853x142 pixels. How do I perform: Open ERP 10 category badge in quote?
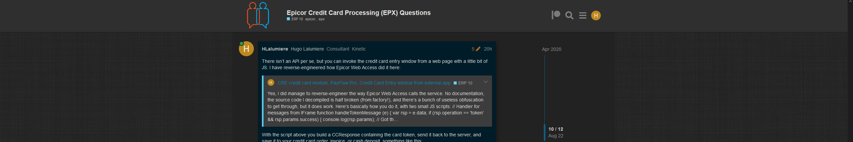pos(463,83)
